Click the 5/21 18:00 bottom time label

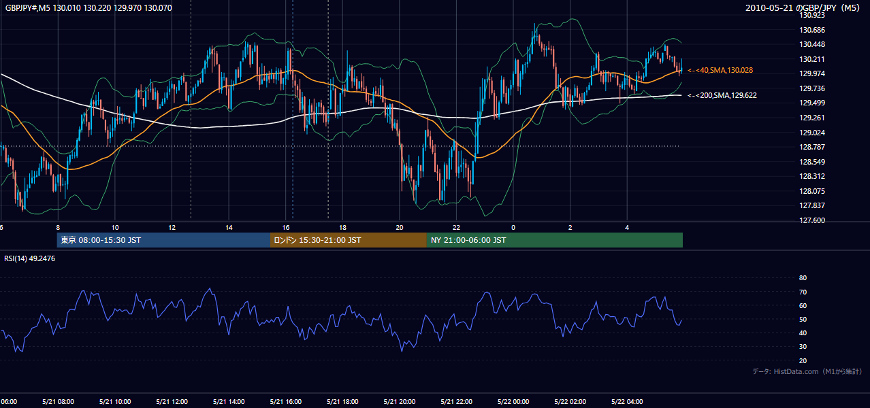click(342, 402)
